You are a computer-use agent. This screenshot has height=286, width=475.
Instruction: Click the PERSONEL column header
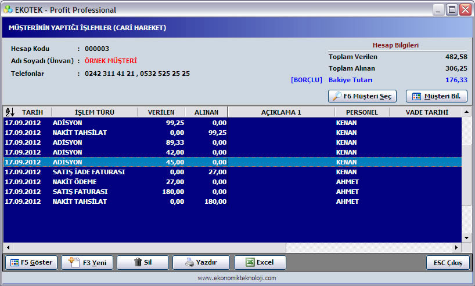click(x=362, y=112)
